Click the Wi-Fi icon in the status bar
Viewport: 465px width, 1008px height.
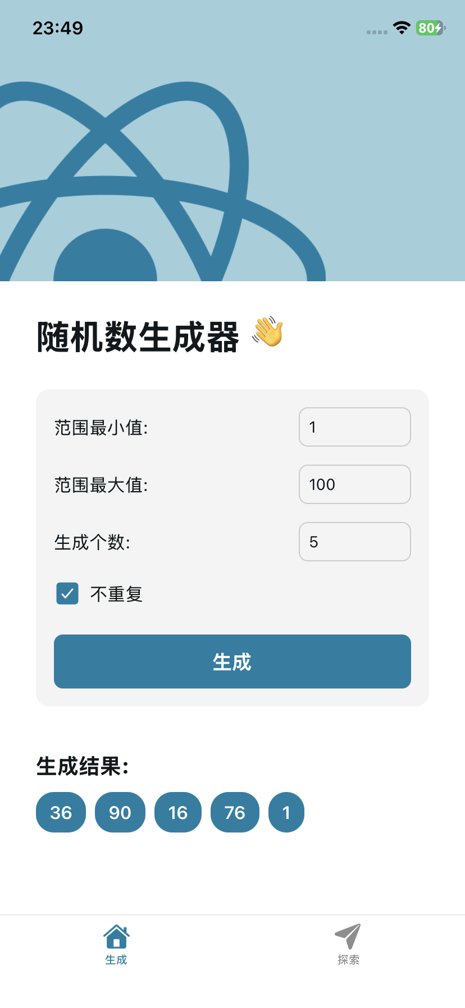point(402,28)
